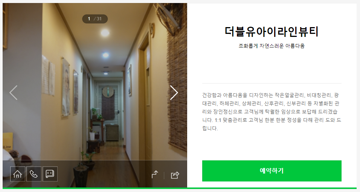Select the 더블유아이라인뷰티 shop title
The height and width of the screenshot is (192, 360).
272,32
